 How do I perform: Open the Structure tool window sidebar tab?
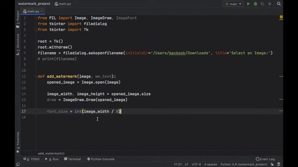[18, 45]
